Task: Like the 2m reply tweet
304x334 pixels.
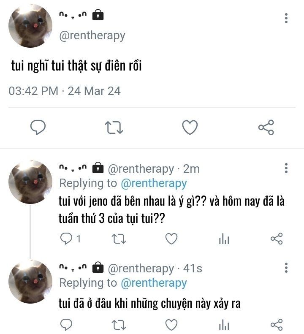Action: click(171, 239)
